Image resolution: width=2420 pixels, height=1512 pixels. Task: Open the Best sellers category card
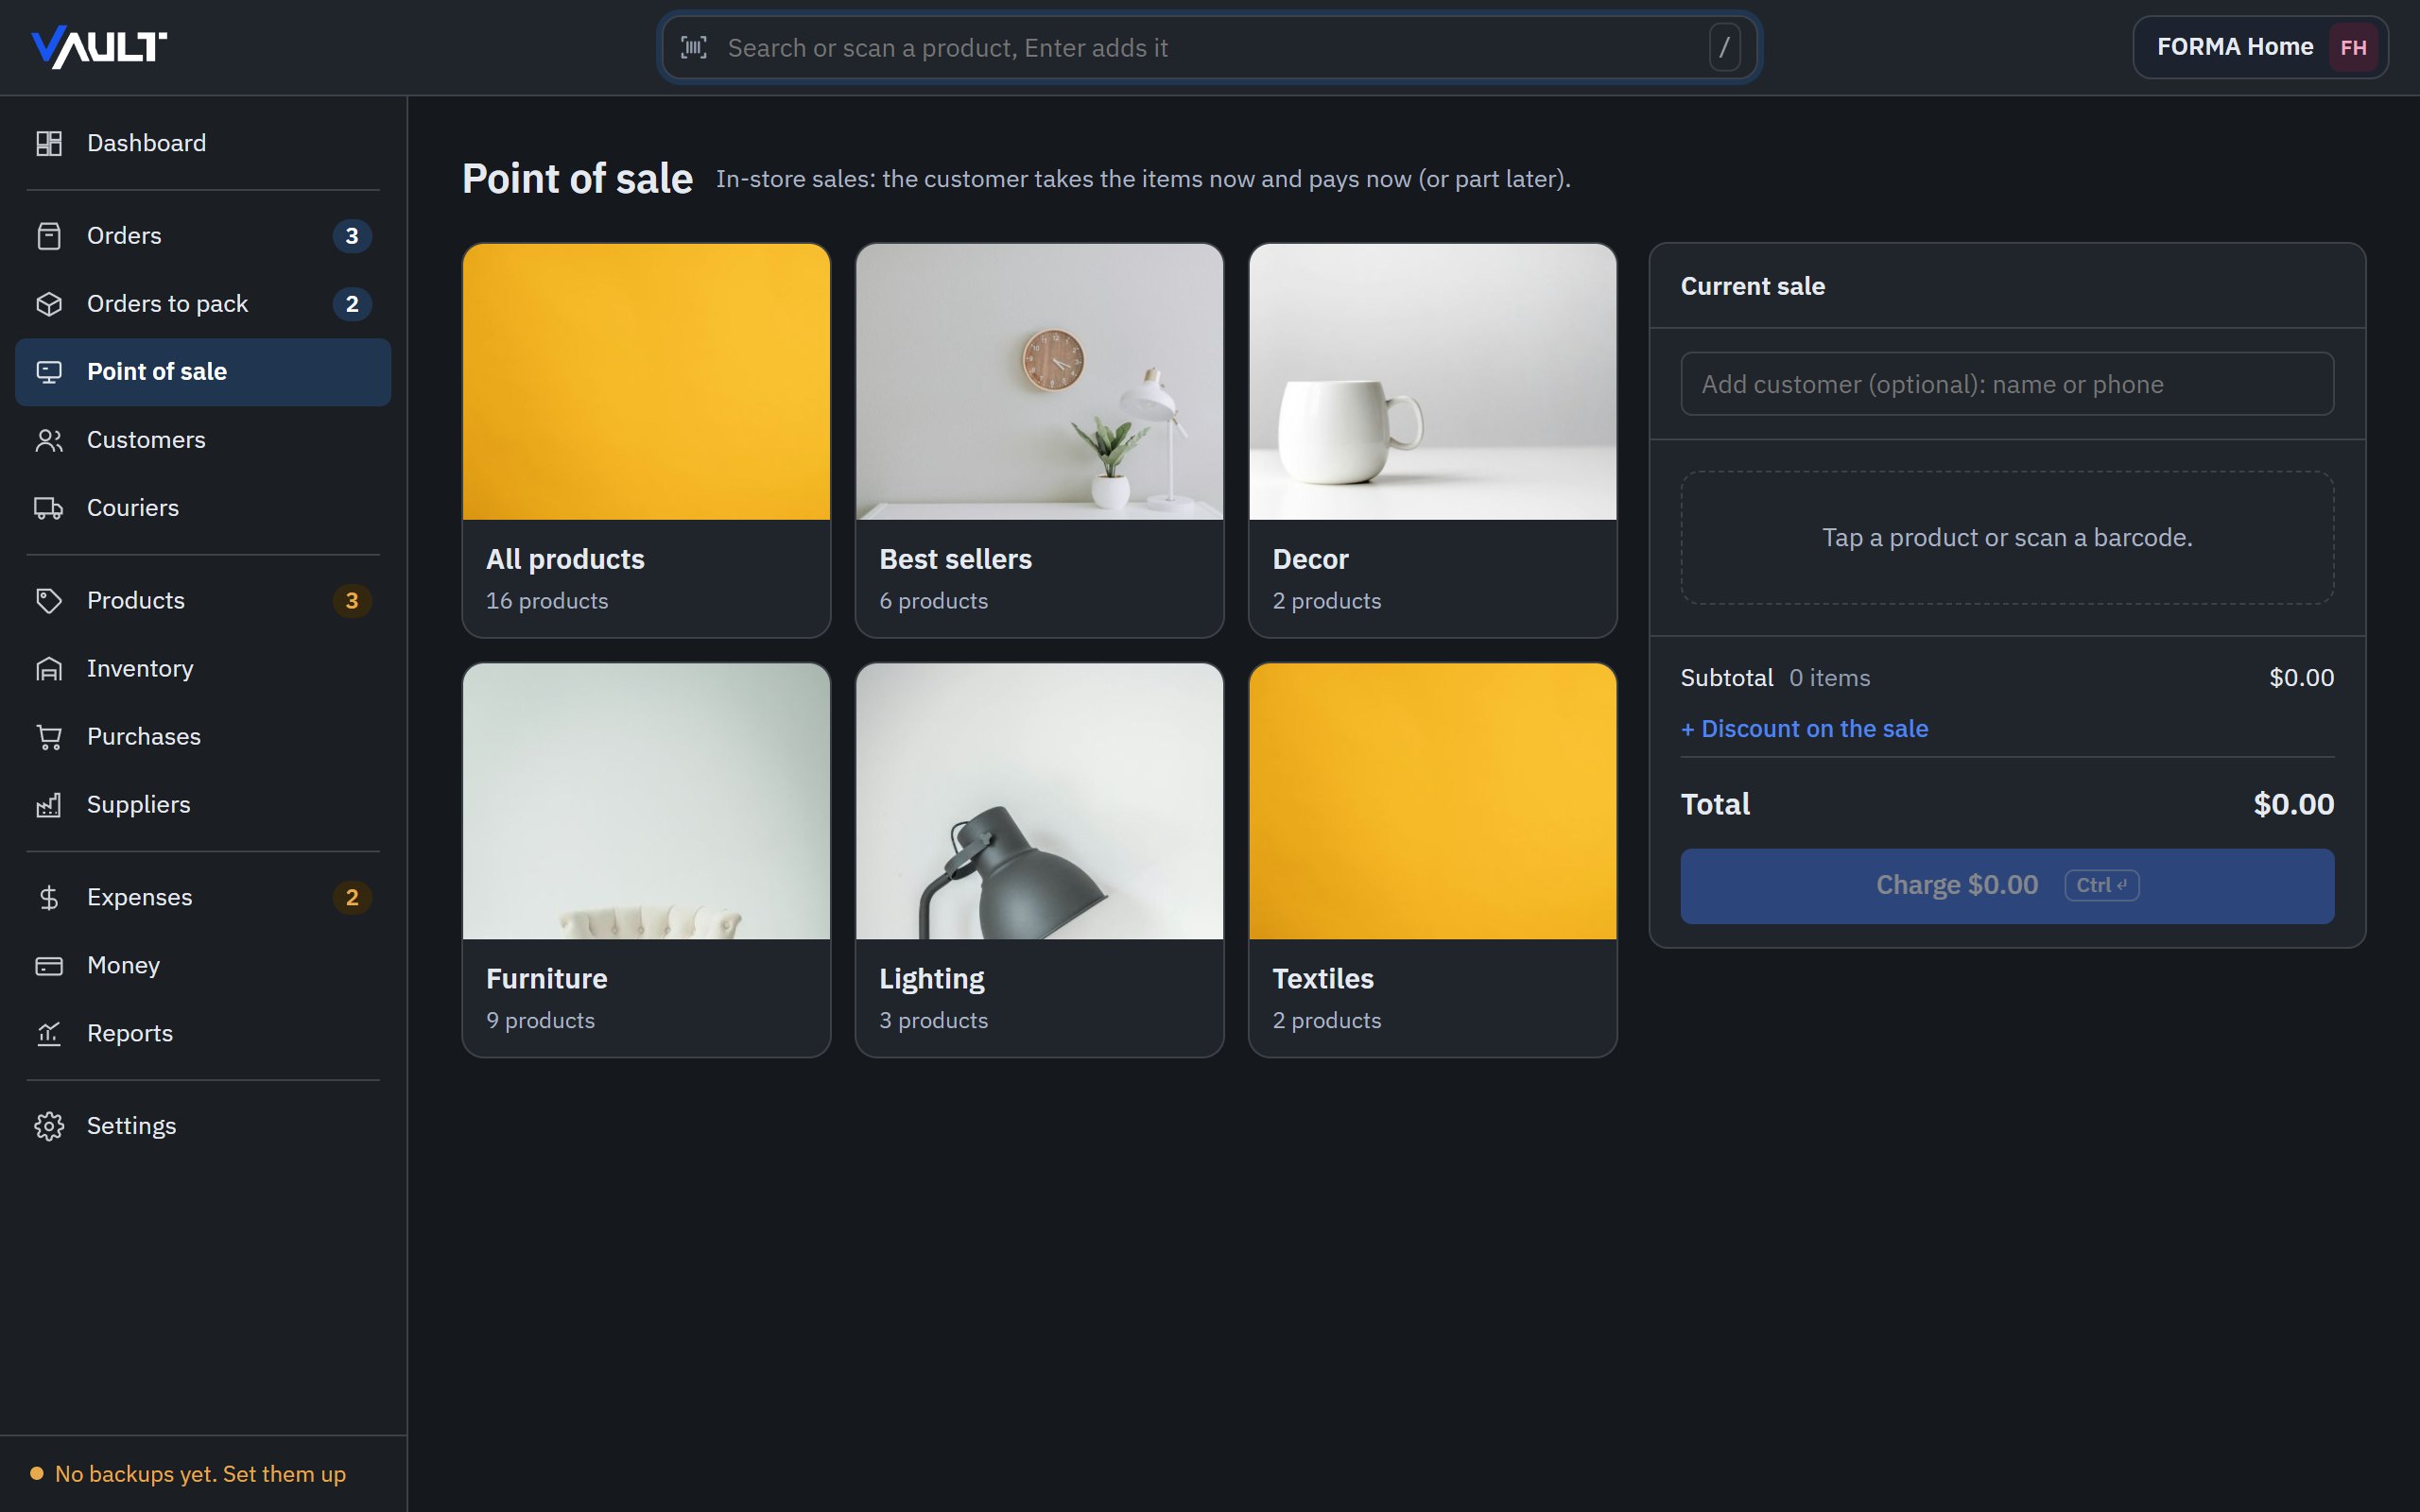[1039, 440]
